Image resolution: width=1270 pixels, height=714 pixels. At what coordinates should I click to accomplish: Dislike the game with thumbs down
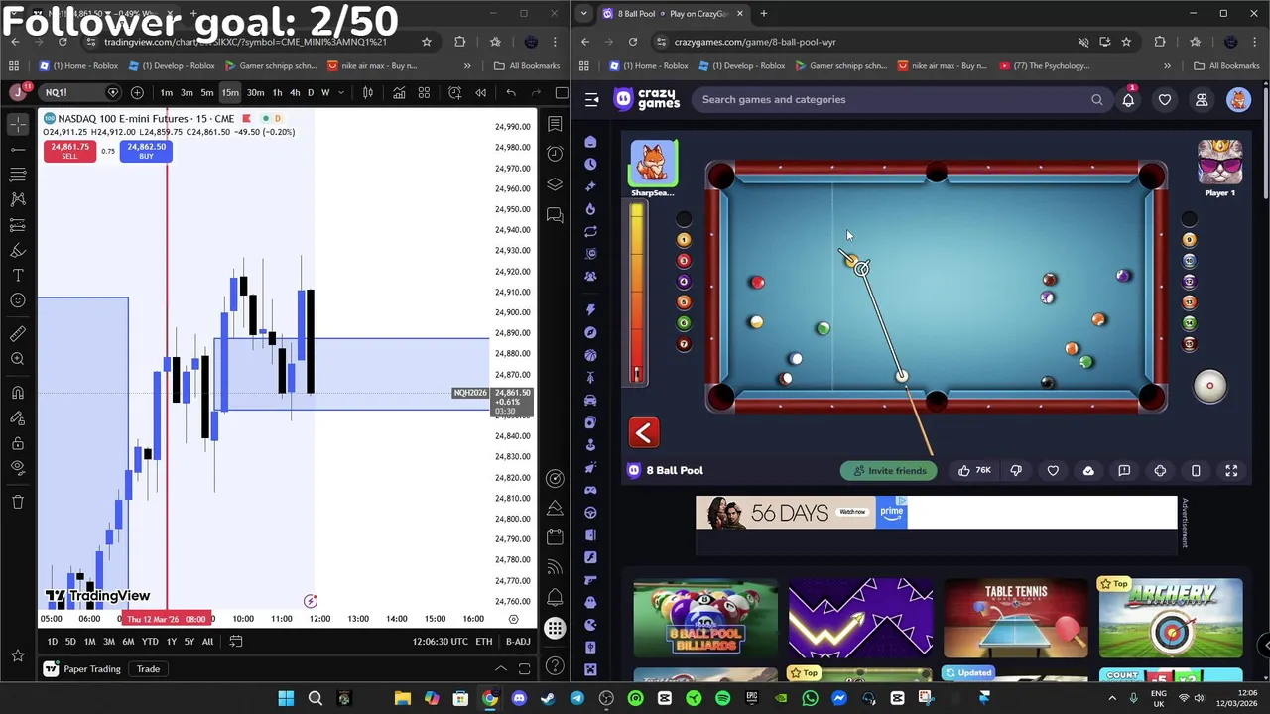[1016, 471]
